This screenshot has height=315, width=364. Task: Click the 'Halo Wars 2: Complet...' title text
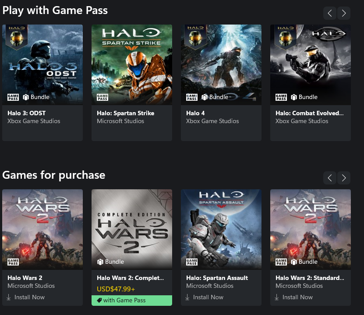(x=130, y=278)
